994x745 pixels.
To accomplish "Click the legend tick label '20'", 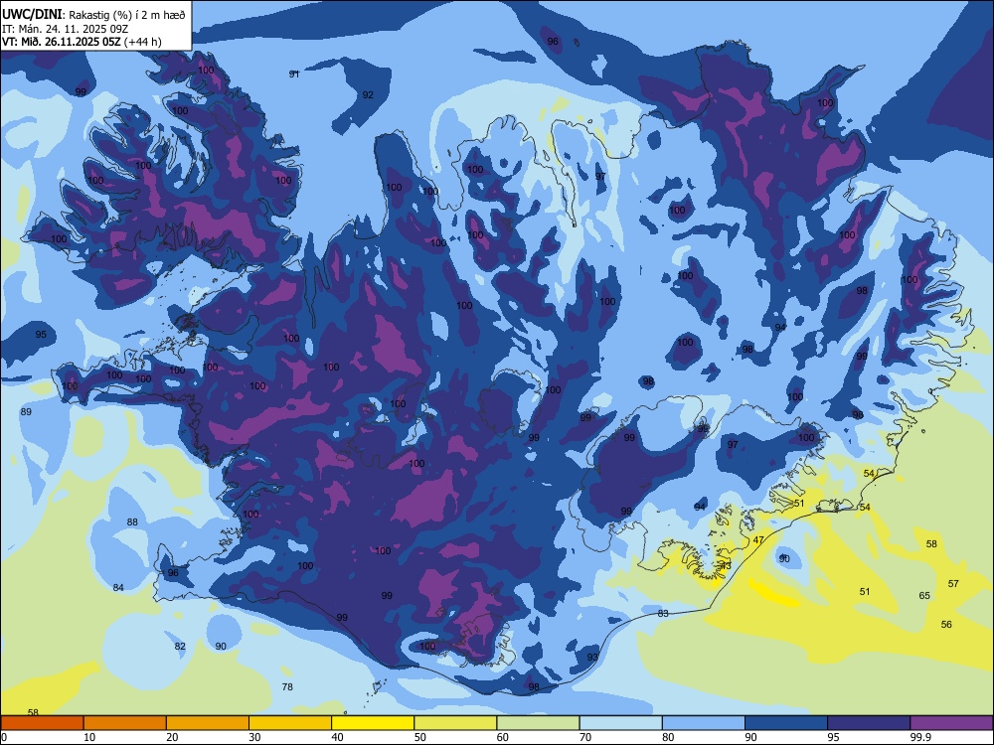I will [x=172, y=737].
